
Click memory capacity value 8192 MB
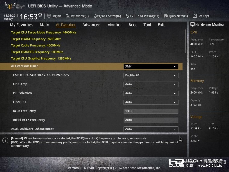pos(196,105)
